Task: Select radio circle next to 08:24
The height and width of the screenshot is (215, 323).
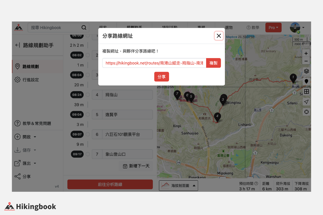Action: point(87,95)
